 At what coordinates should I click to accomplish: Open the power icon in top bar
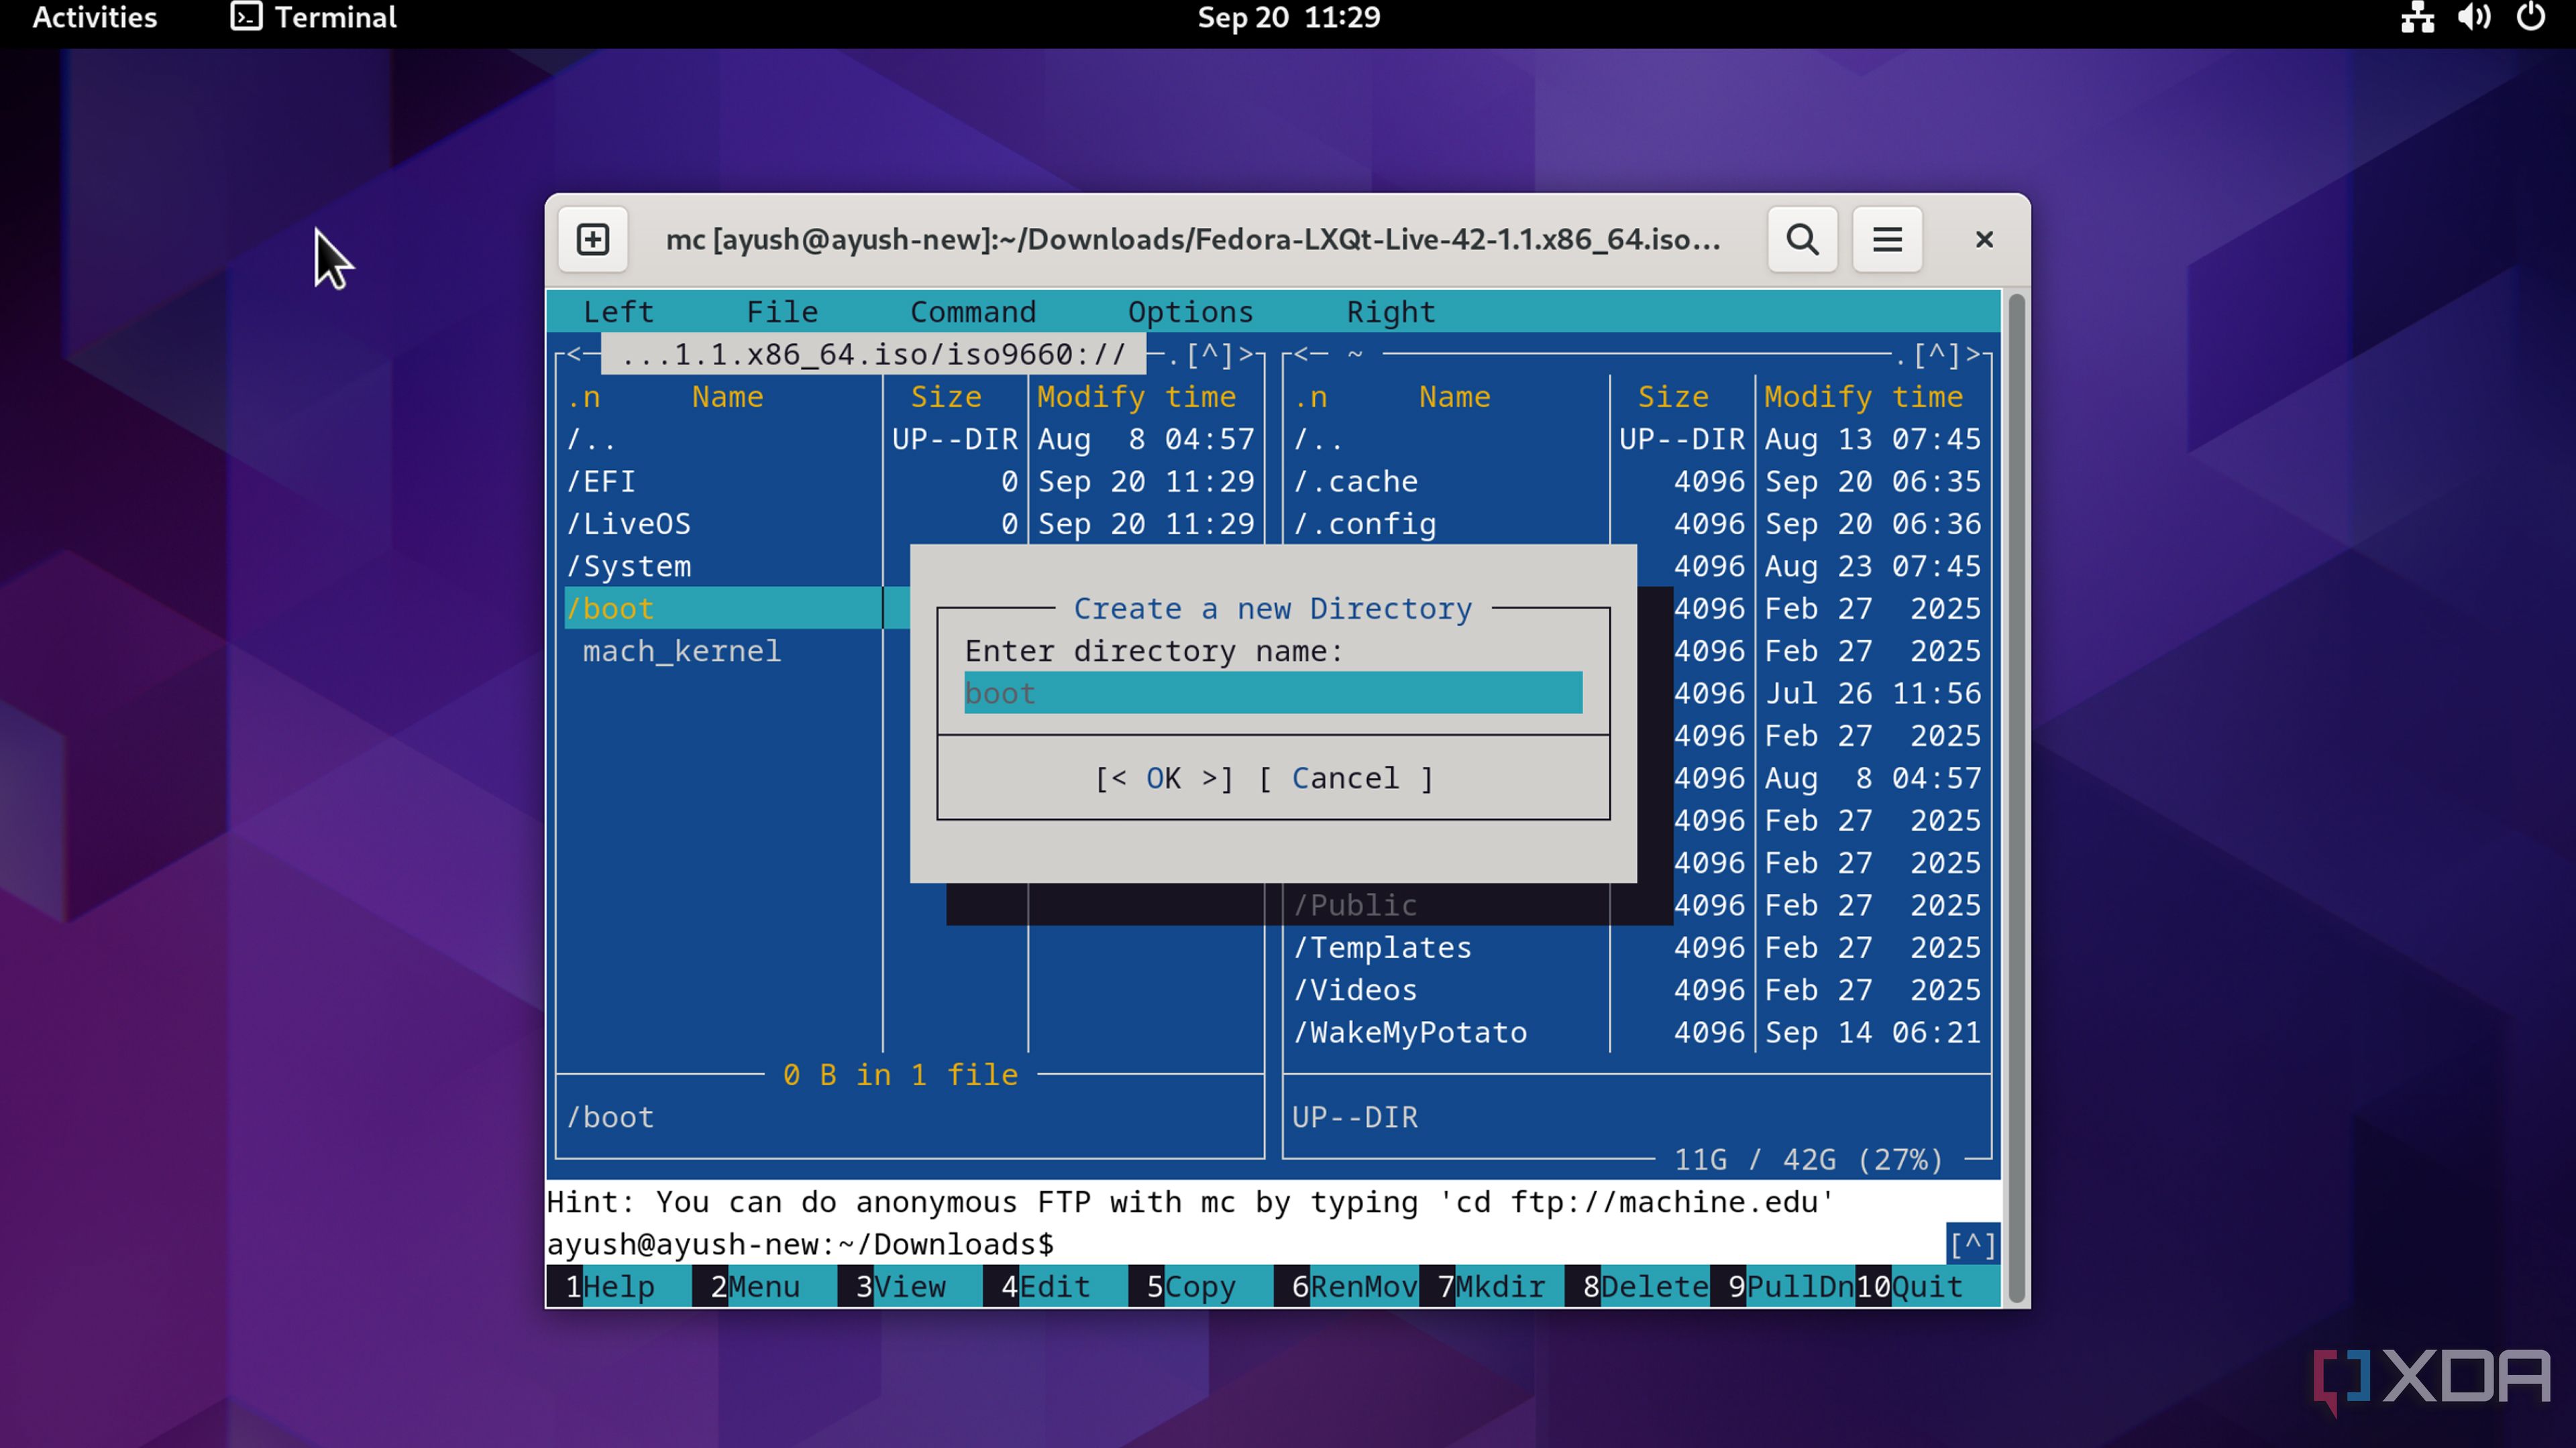[x=2531, y=17]
